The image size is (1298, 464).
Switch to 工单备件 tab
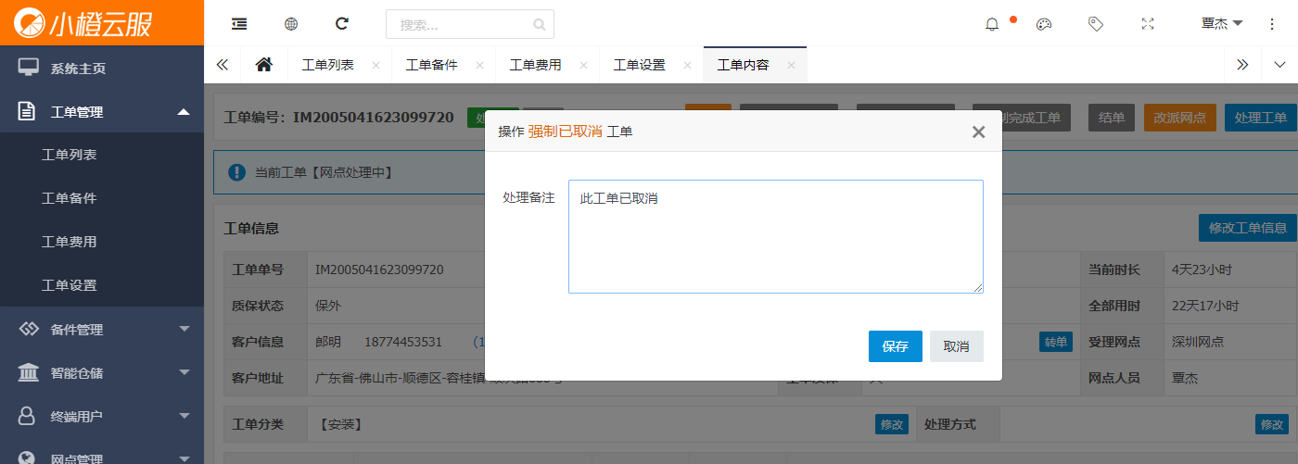[x=432, y=65]
